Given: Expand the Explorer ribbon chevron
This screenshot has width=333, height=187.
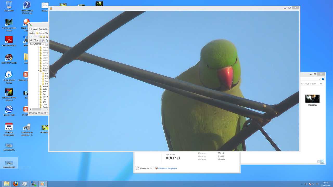Looking at the screenshot, I should [319, 79].
